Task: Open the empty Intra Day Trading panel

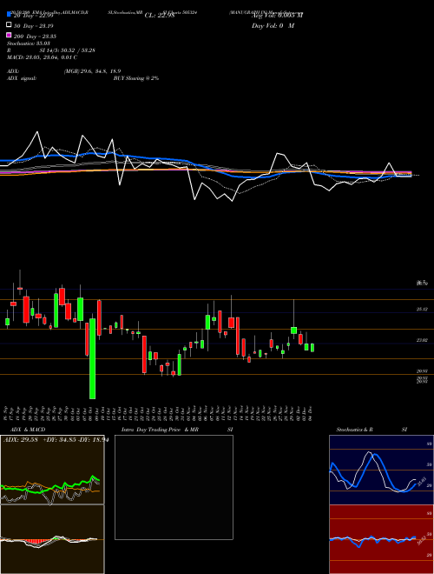Action: pos(174,487)
